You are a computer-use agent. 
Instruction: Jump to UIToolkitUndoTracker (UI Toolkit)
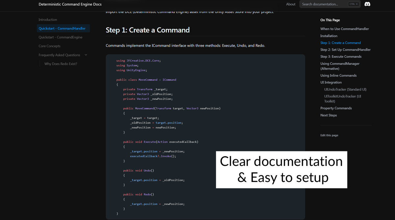(343, 99)
